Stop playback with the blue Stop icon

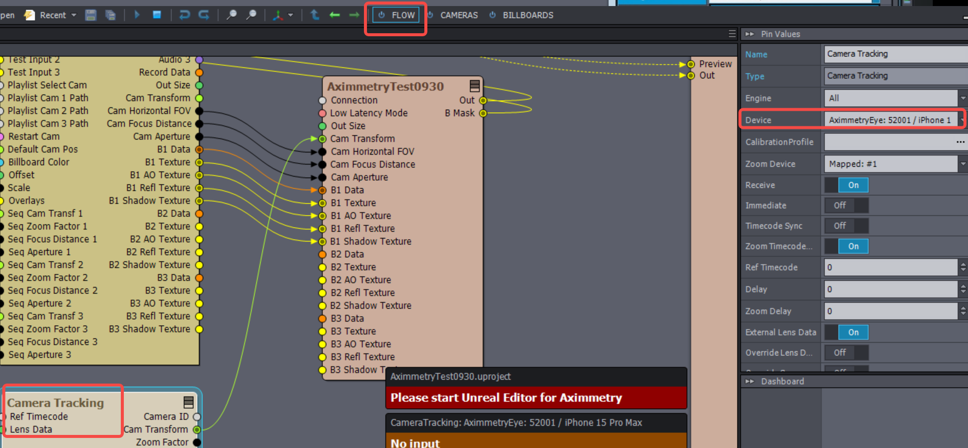pyautogui.click(x=157, y=15)
